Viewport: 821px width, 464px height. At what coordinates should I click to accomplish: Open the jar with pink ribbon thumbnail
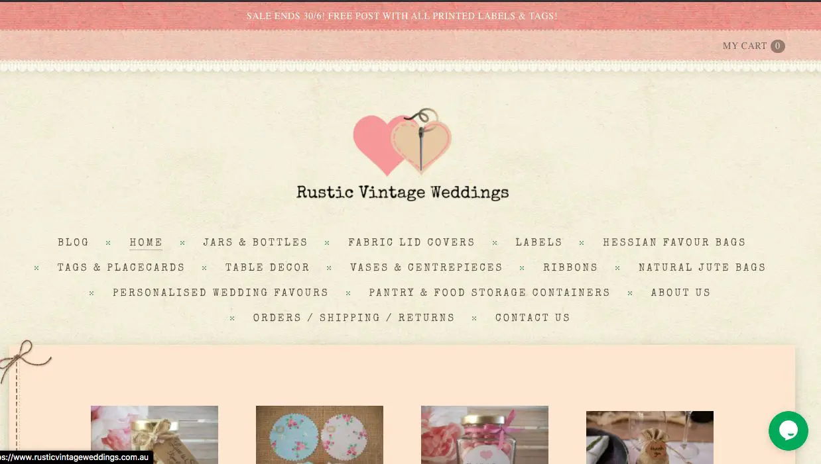coord(485,435)
